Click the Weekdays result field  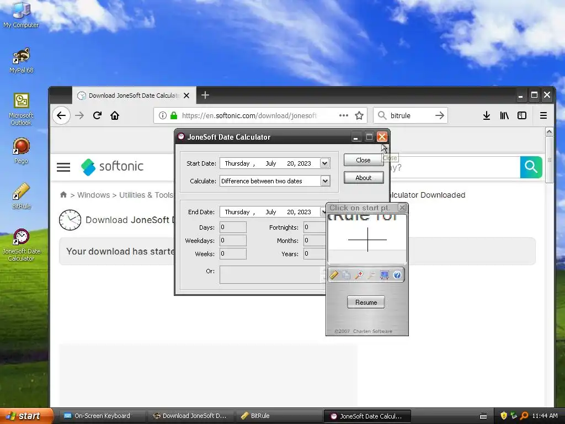click(x=233, y=241)
